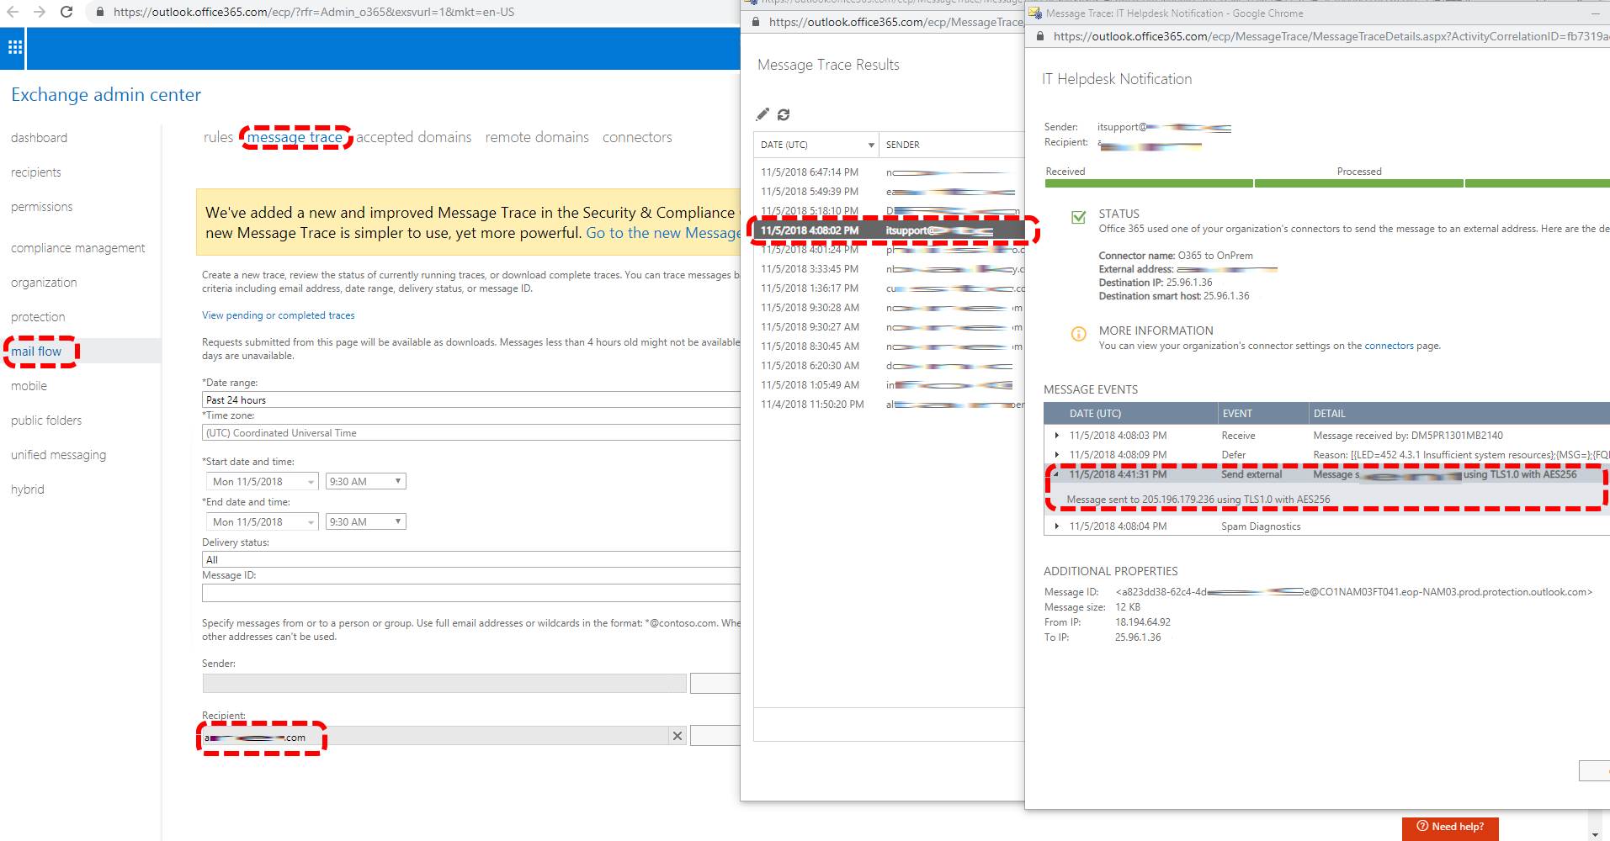Expand the Defer event row arrow
This screenshot has height=841, width=1610.
[x=1057, y=455]
